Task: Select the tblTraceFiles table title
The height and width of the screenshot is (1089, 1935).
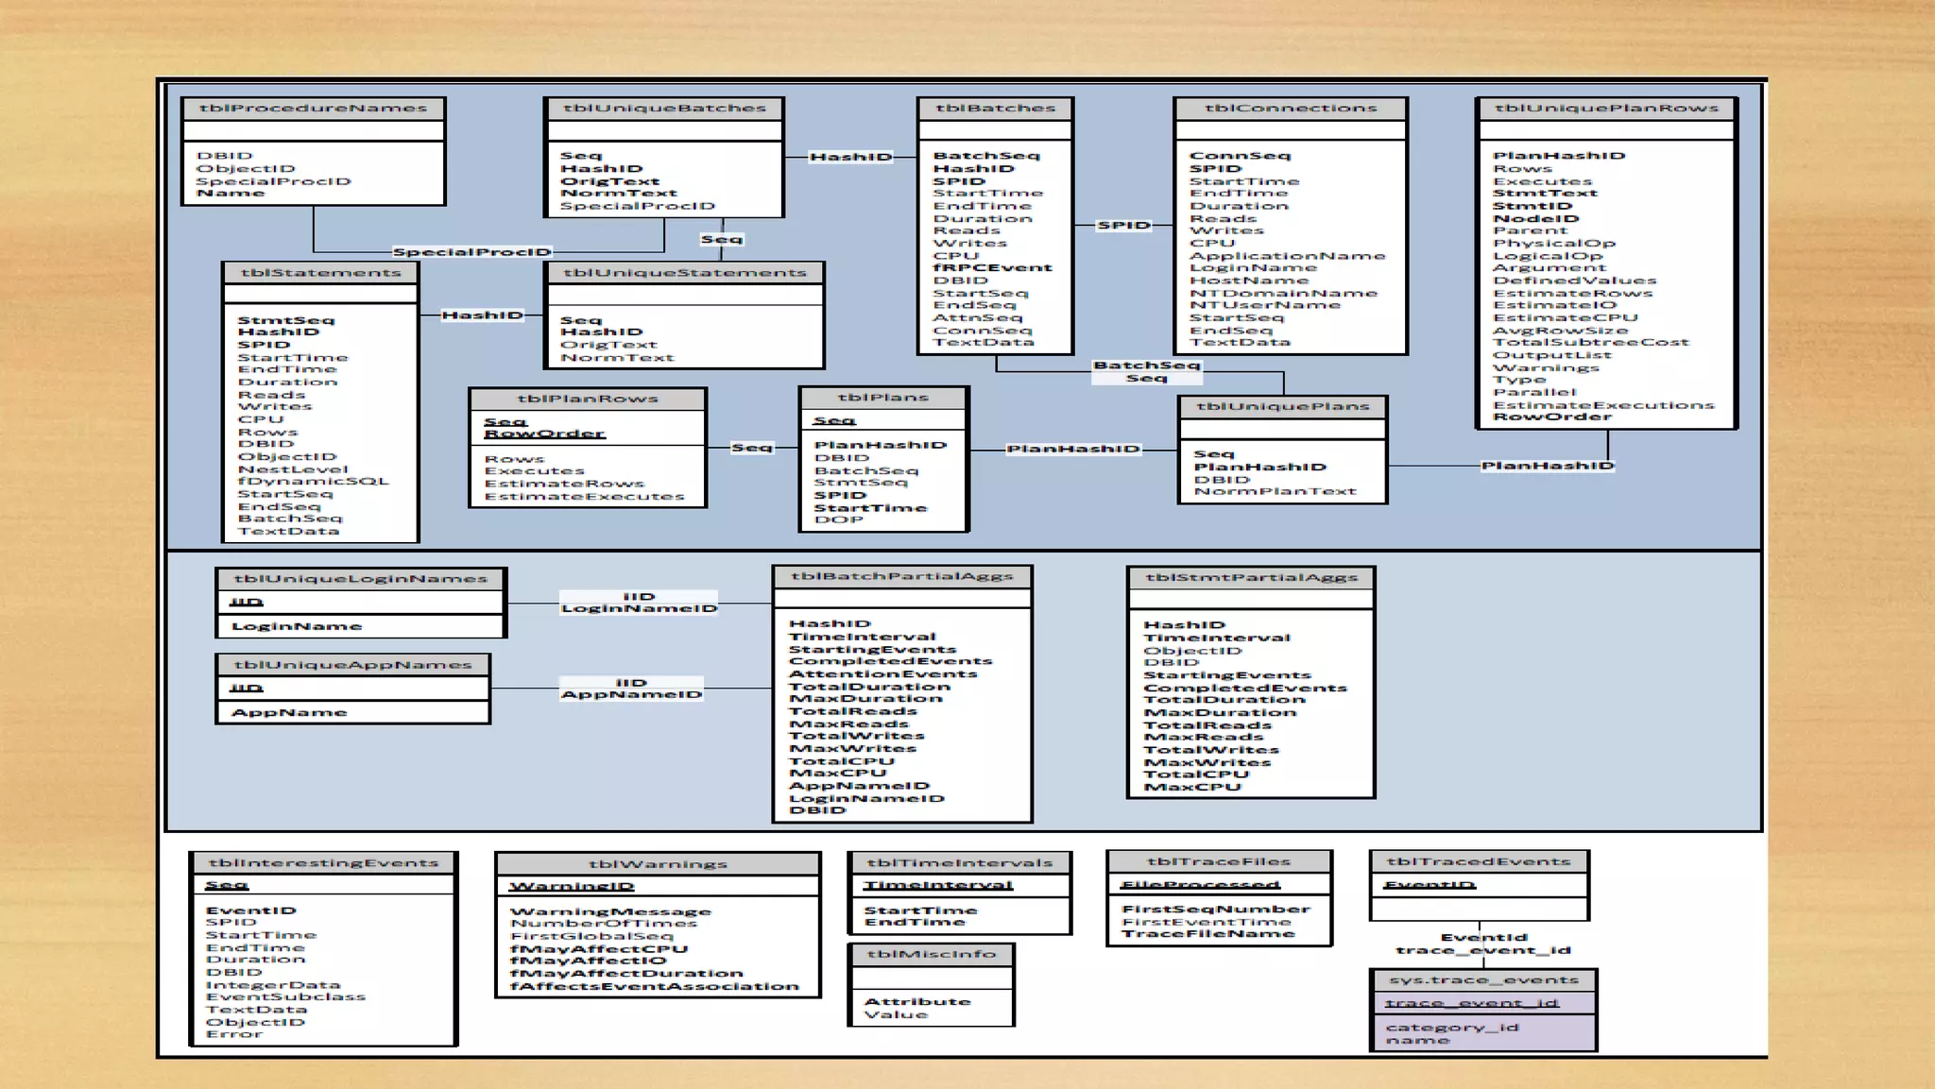Action: tap(1219, 861)
